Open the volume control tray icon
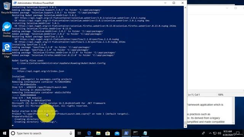This screenshot has width=244, height=137. 220,133
